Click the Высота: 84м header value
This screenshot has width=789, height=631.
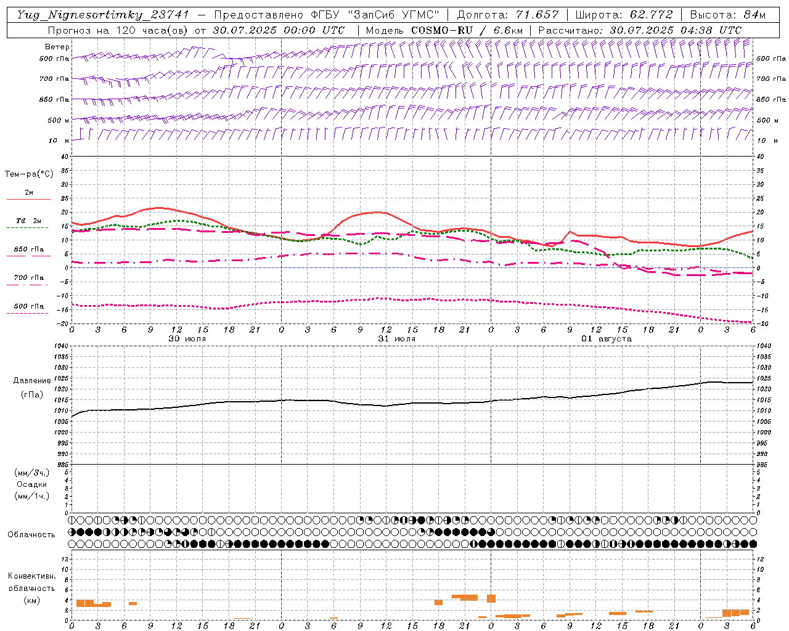(728, 15)
